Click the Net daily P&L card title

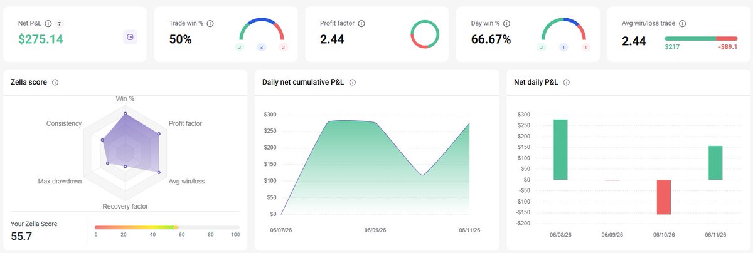[536, 82]
